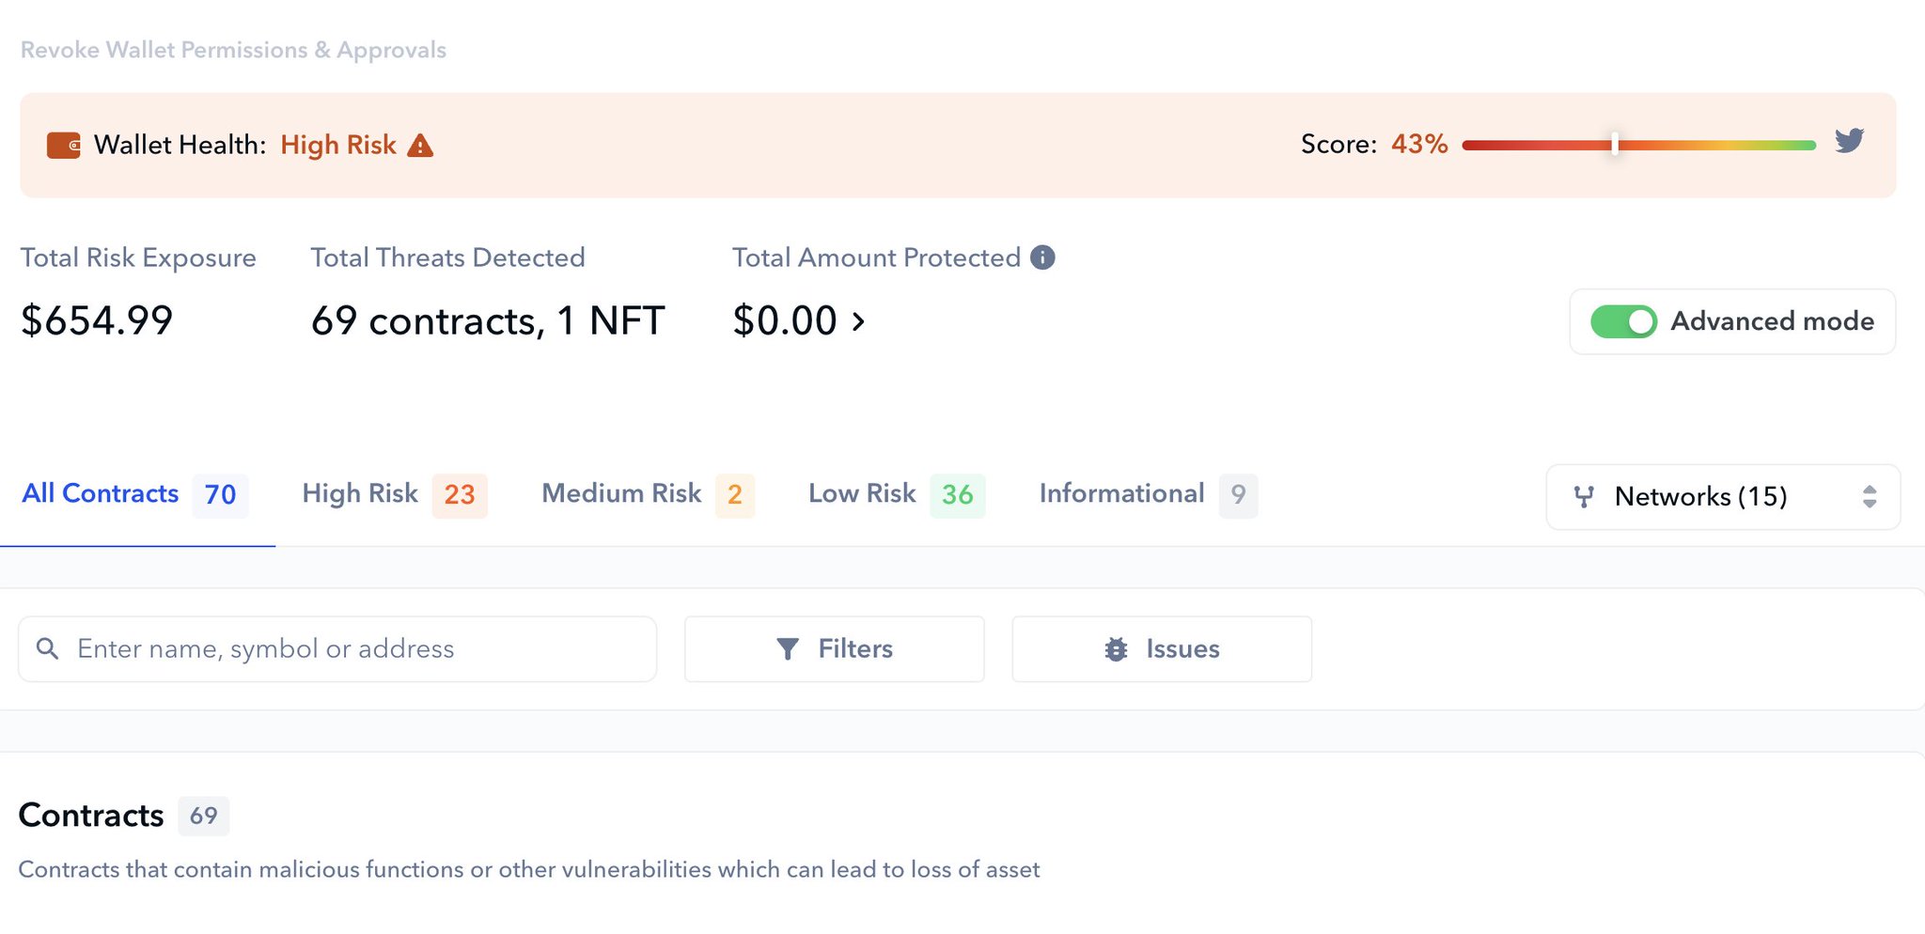1925x934 pixels.
Task: Click the name, symbol or address search field
Action: click(337, 649)
